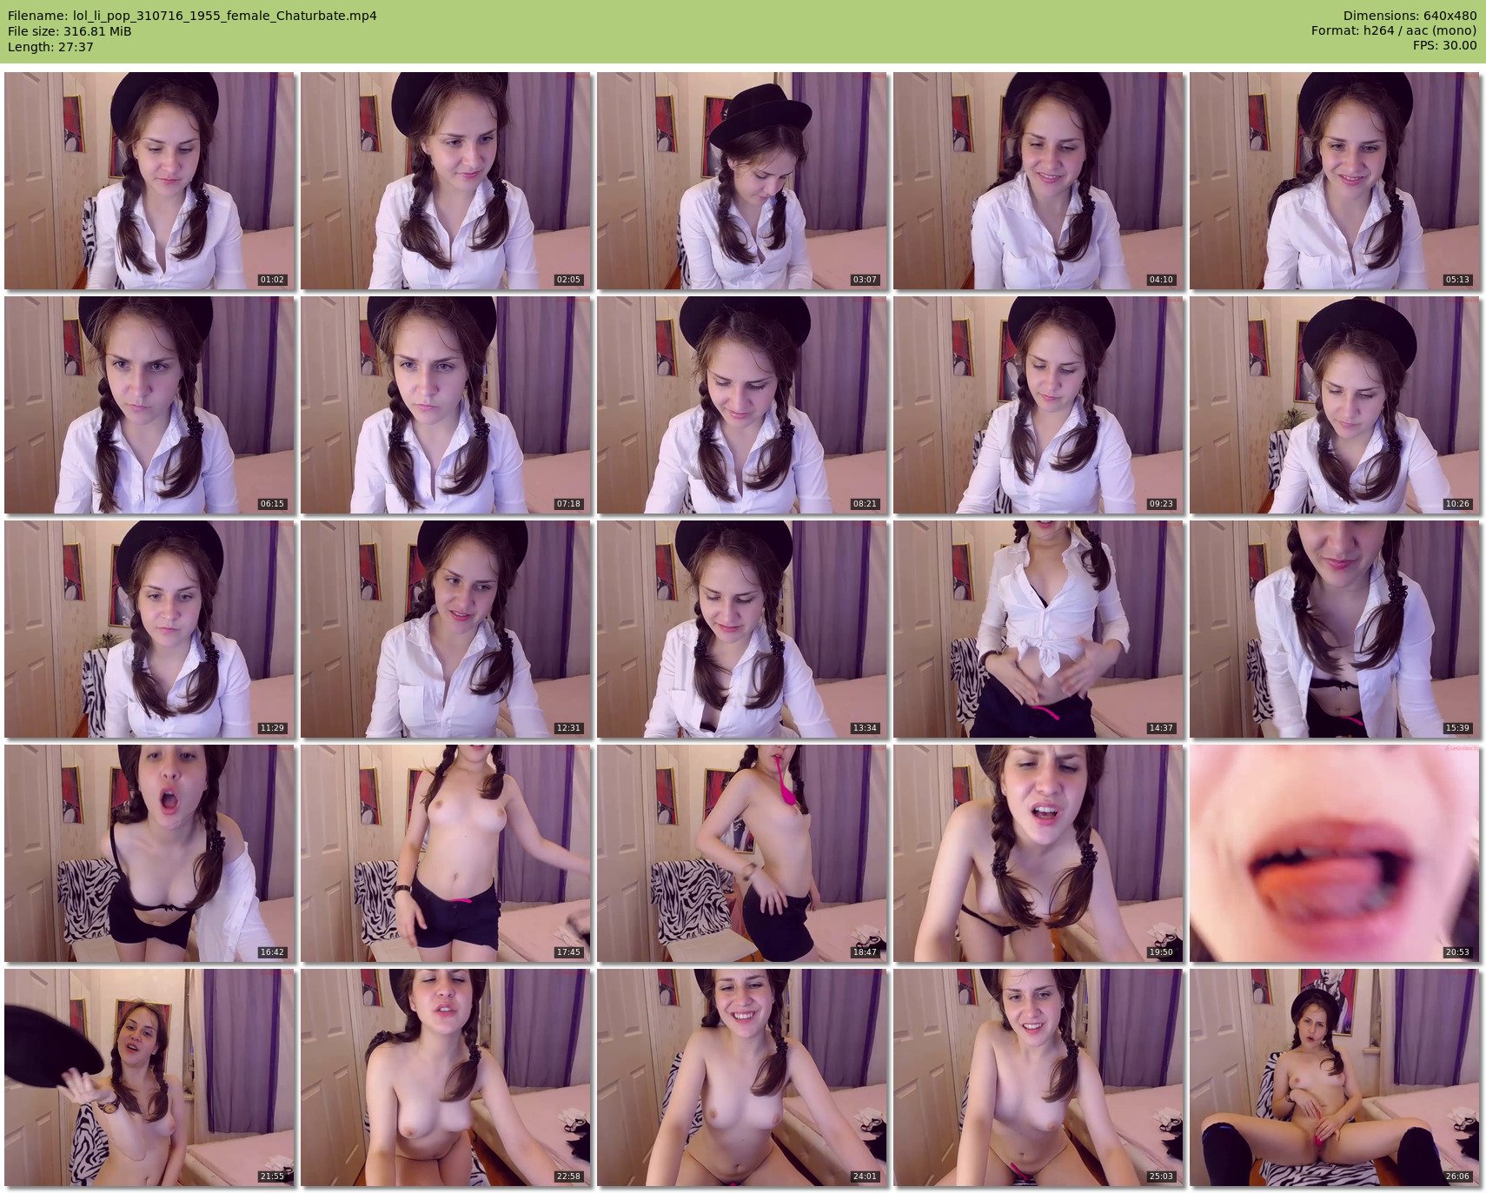The height and width of the screenshot is (1193, 1486).
Task: Click the frame at 07:18
Action: click(445, 404)
